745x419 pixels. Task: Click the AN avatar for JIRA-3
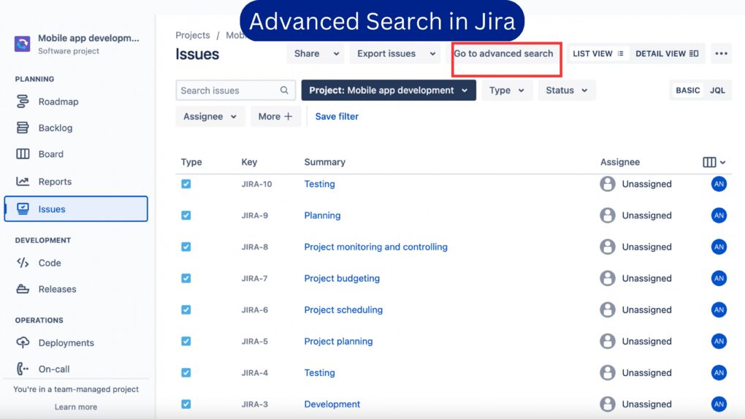coord(719,404)
